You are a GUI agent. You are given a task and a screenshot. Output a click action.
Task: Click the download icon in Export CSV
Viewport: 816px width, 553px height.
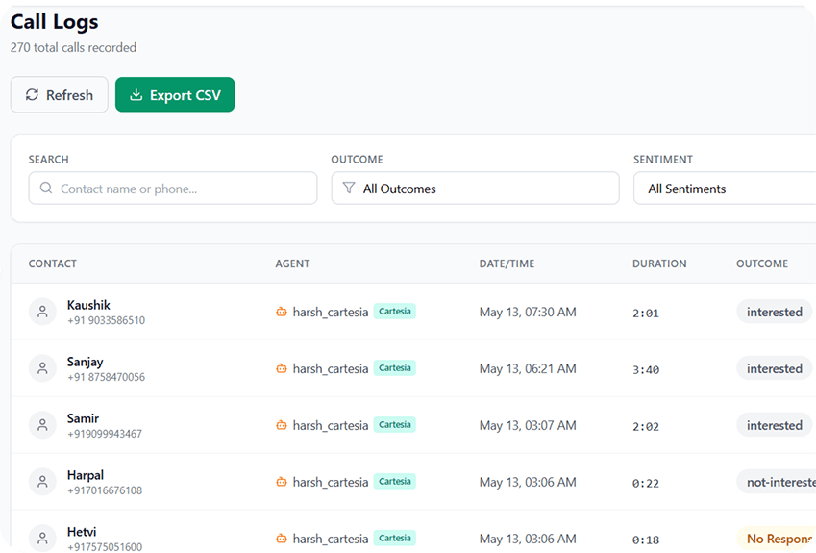(136, 95)
